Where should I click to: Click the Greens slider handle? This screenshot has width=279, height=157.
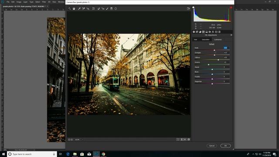(x=208, y=65)
